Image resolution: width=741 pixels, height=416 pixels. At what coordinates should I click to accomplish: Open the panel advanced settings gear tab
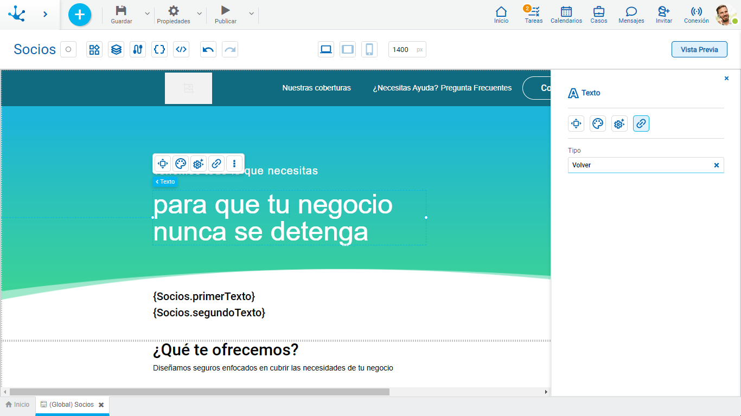619,123
